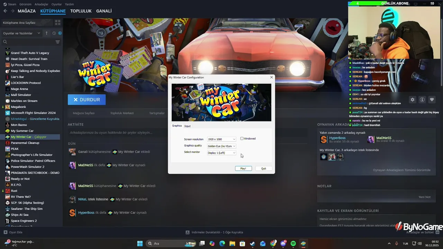Open File Explorer in the taskbar
The width and height of the screenshot is (443, 249).
tap(232, 243)
